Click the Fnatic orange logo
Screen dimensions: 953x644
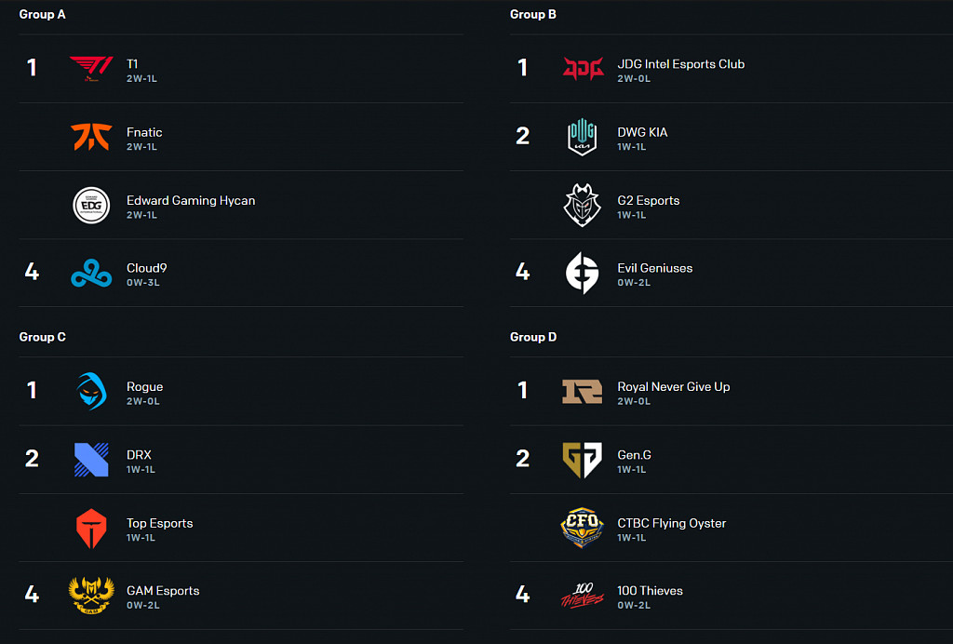coord(91,137)
